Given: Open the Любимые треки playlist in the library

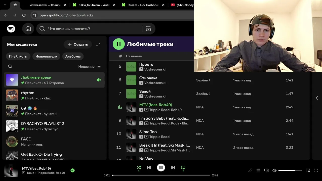Looking at the screenshot, I should pyautogui.click(x=54, y=80).
